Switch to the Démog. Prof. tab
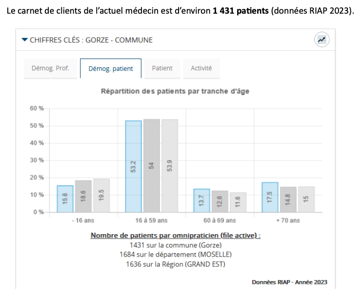 pos(50,68)
